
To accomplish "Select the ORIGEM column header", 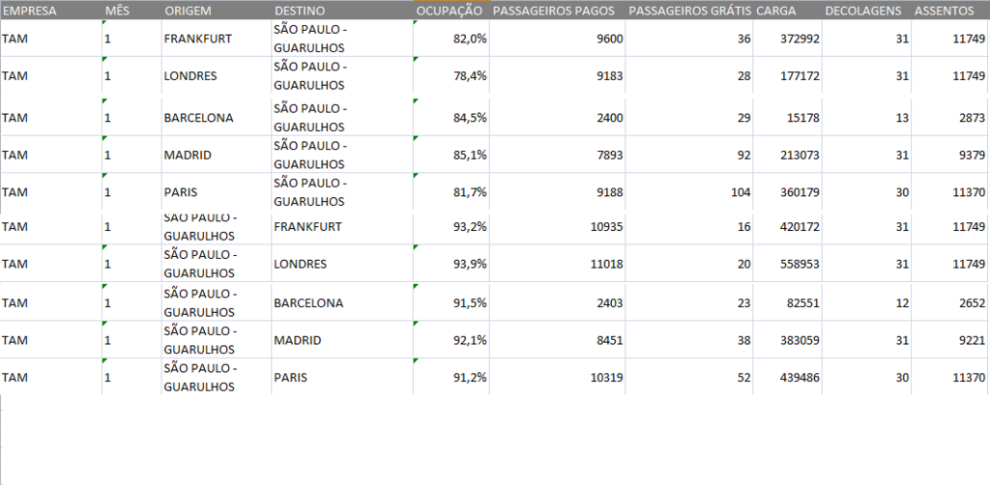I will click(x=216, y=11).
